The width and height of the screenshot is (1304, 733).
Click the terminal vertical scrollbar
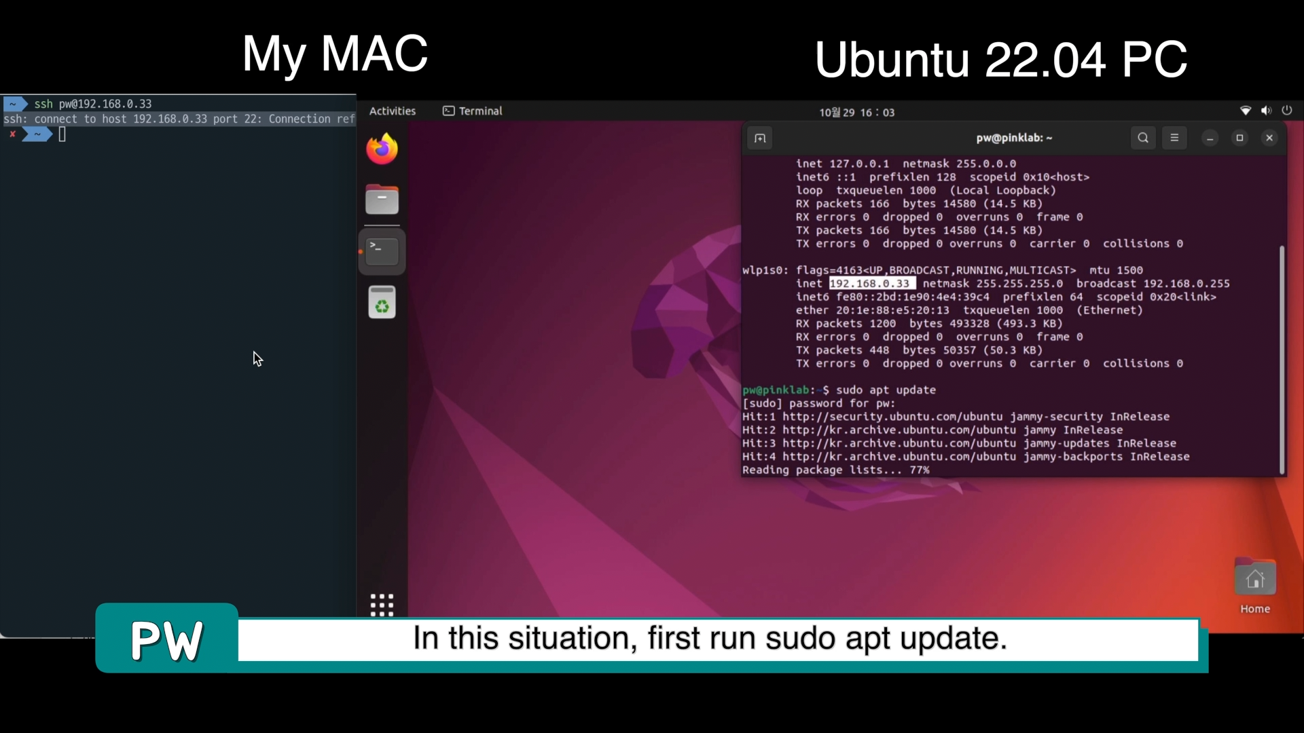click(x=1282, y=360)
